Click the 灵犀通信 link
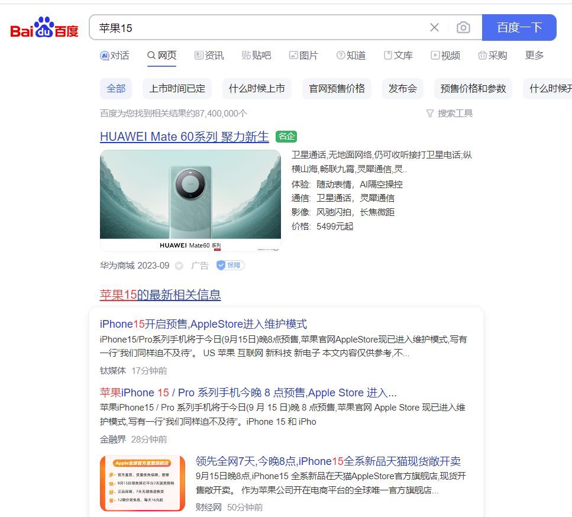This screenshot has width=572, height=517. pyautogui.click(x=377, y=198)
